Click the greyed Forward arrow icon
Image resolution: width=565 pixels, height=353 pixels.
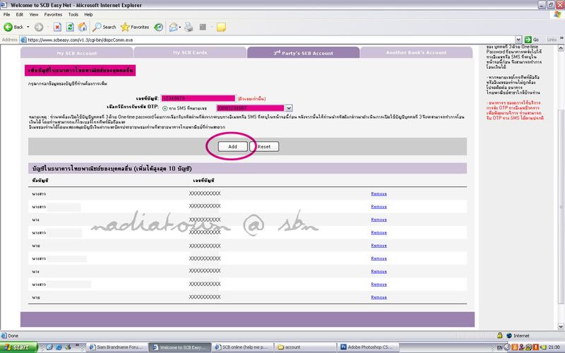pos(39,27)
